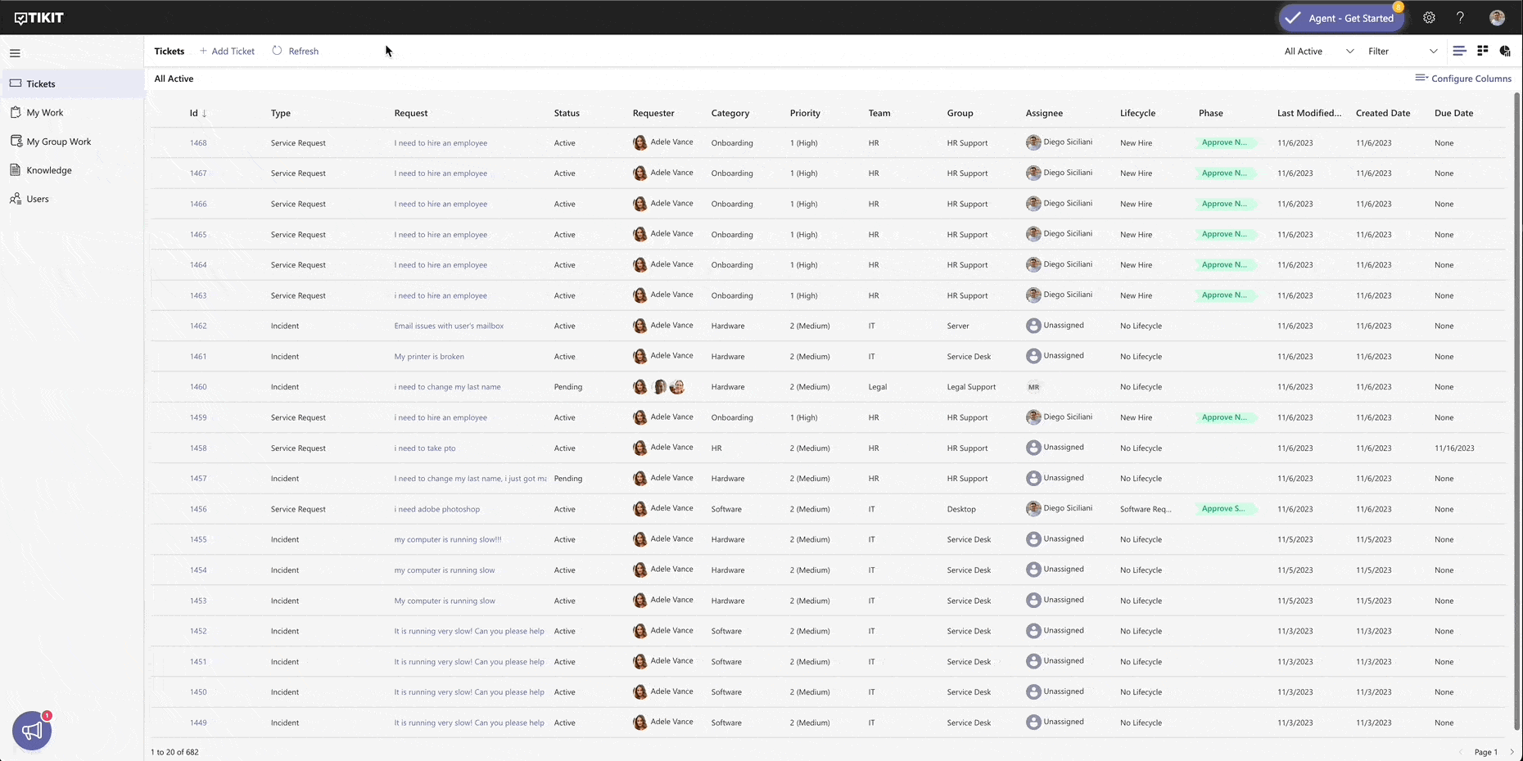1523x761 pixels.
Task: Click the Add Ticket button
Action: 227,51
